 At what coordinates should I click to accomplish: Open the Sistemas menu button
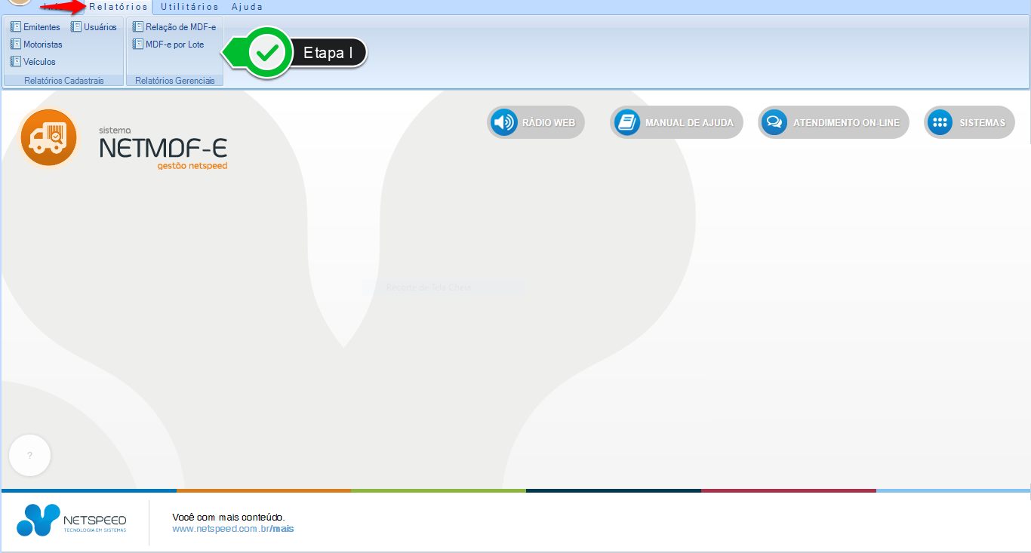click(x=969, y=122)
